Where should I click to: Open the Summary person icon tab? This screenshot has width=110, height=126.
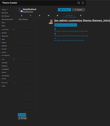[x=22, y=16]
